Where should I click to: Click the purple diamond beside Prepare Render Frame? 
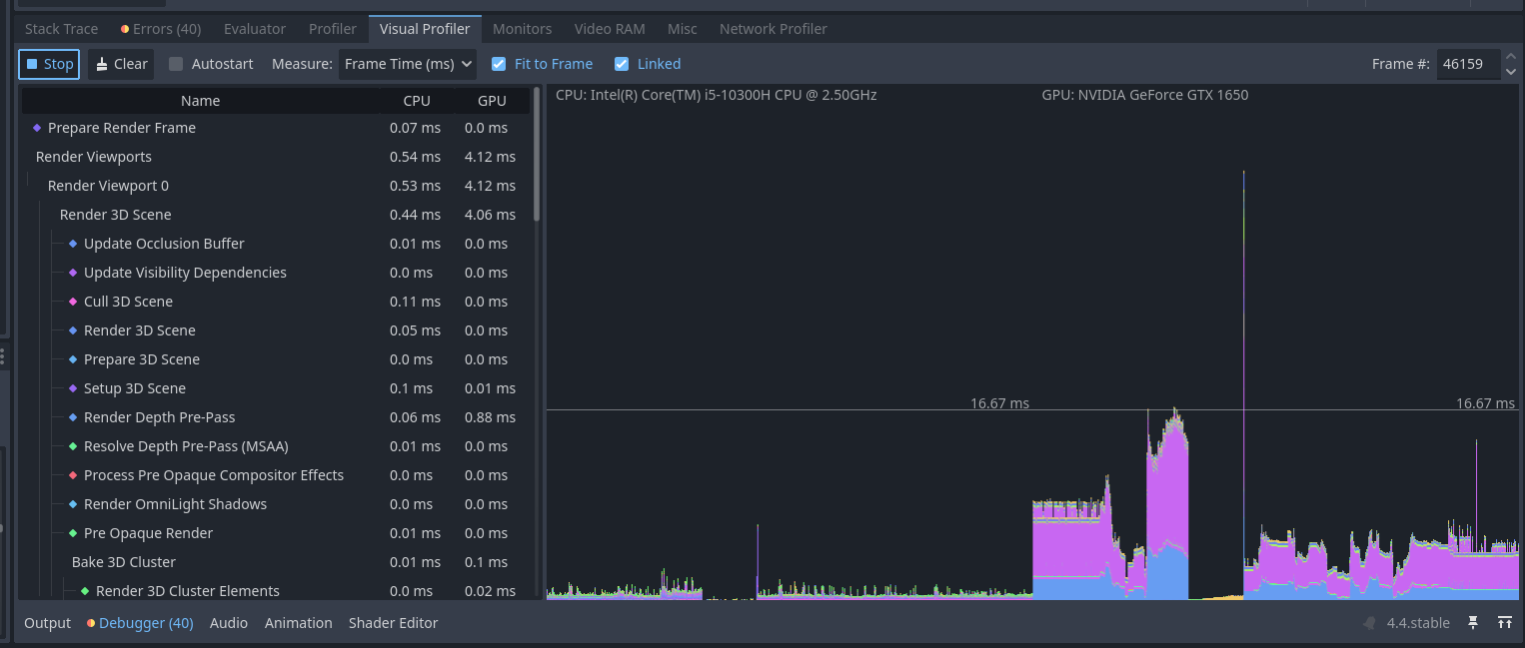pyautogui.click(x=37, y=128)
